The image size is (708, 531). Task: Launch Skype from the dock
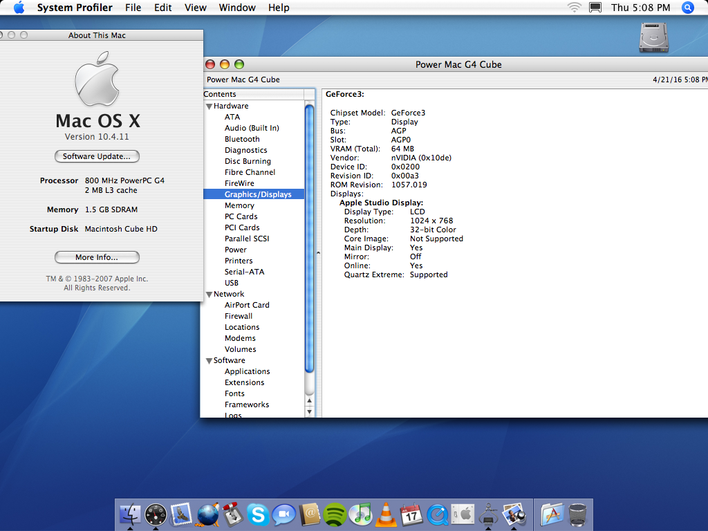click(x=258, y=514)
